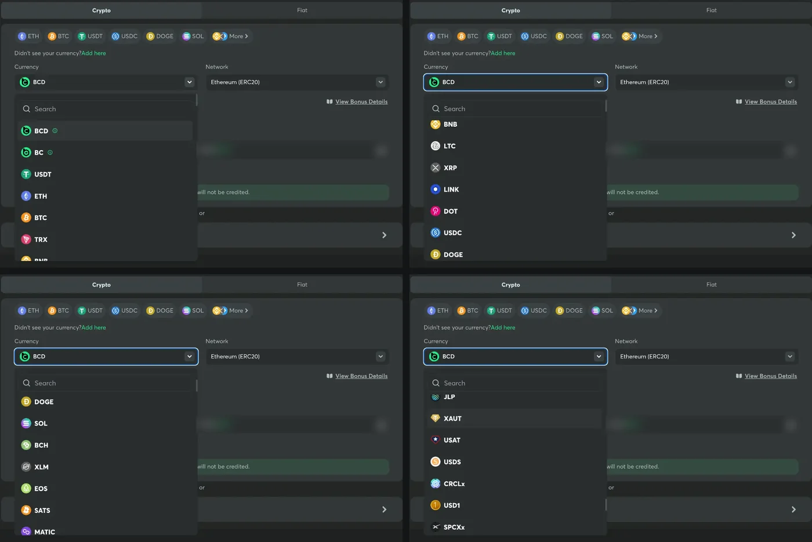Viewport: 812px width, 542px height.
Task: Click the XRP coin icon in the list
Action: click(x=436, y=167)
